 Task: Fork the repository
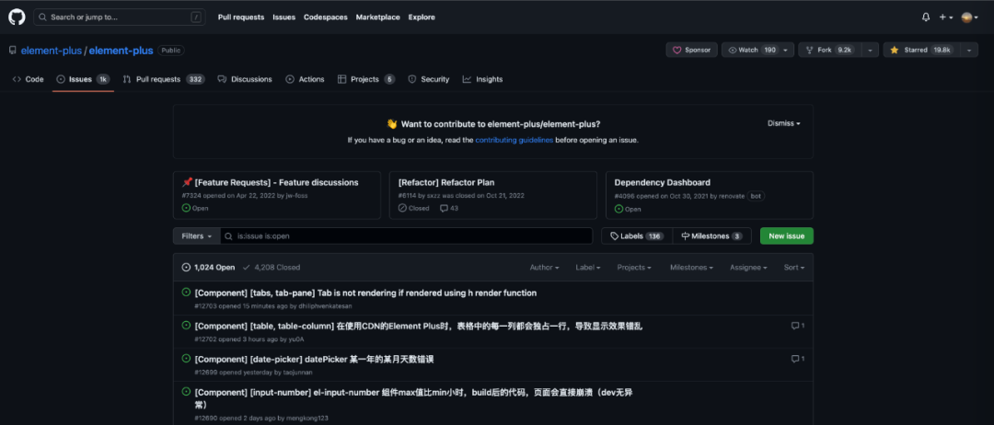(830, 50)
